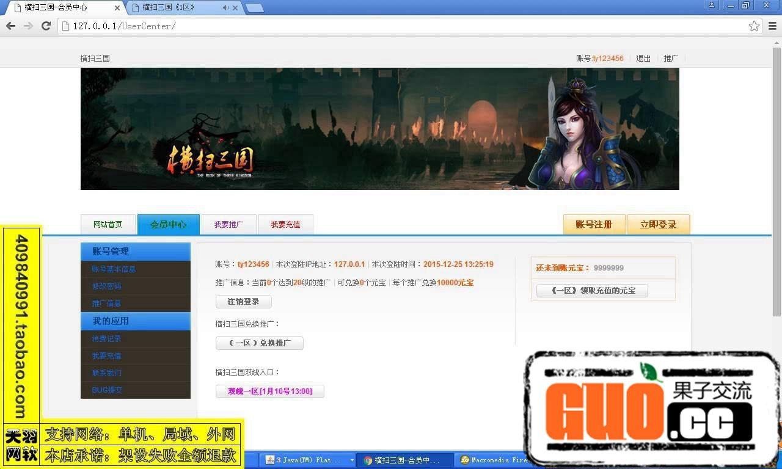The width and height of the screenshot is (782, 469).
Task: Click the 退出 logout link in the header
Action: click(x=643, y=59)
